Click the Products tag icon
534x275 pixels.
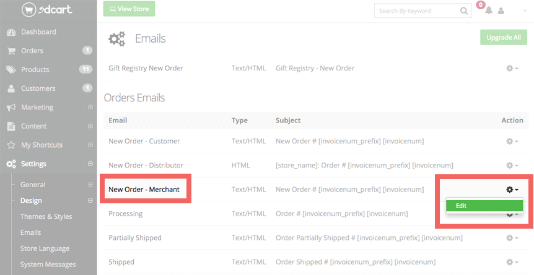pos(11,70)
